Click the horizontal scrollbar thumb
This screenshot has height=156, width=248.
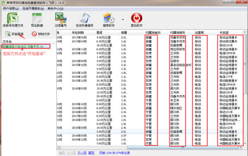[x=183, y=147]
